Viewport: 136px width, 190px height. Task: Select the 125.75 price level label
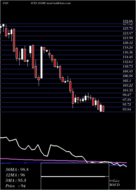[128, 28]
